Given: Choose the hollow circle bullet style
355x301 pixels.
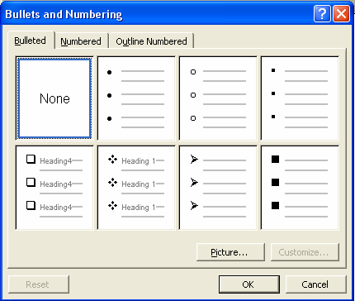Looking at the screenshot, I should tap(218, 98).
